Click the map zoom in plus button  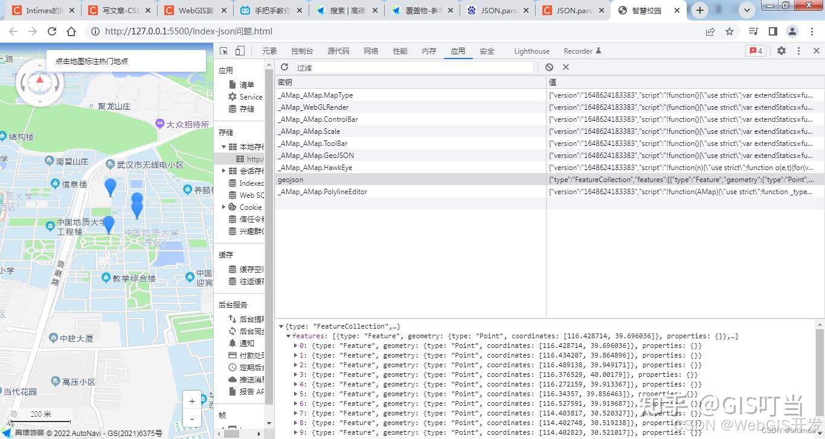tap(192, 400)
